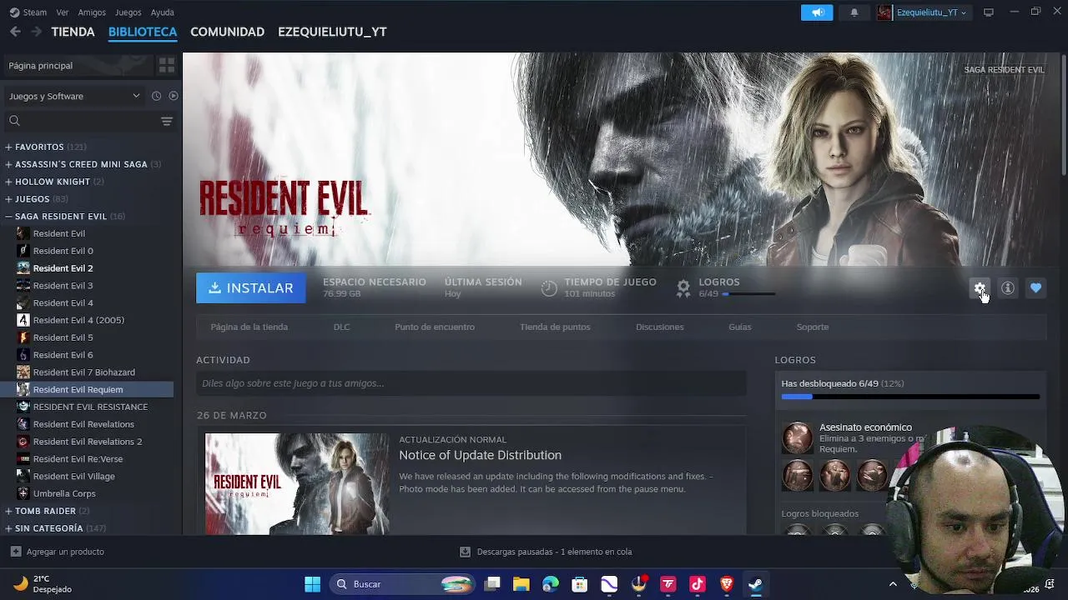Open the Ver menu

point(63,12)
